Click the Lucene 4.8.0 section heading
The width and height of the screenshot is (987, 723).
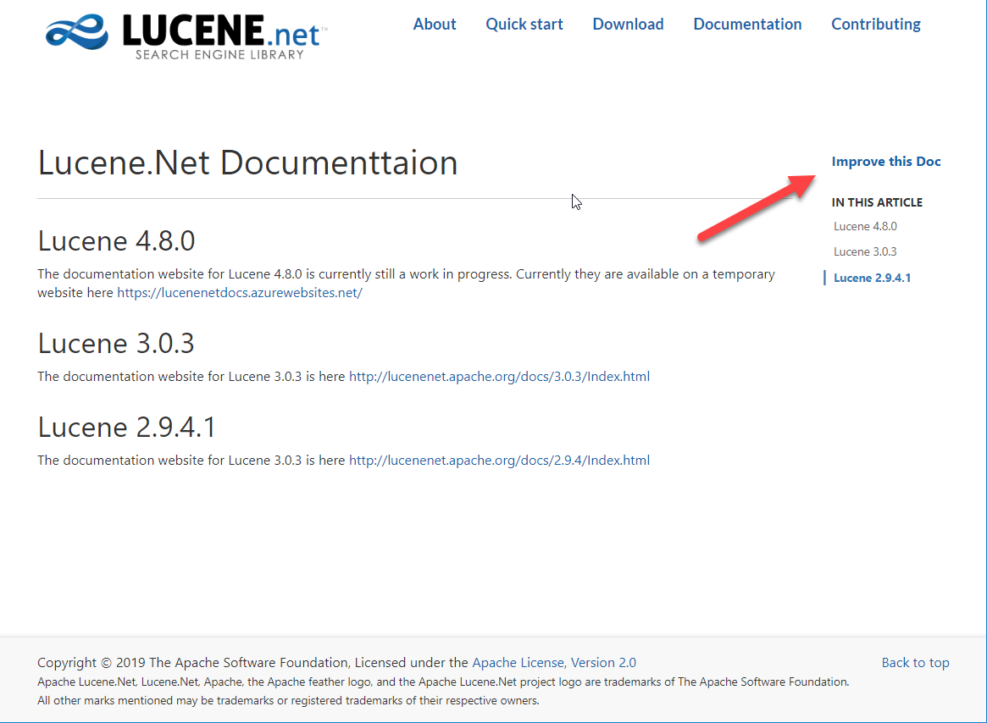pos(116,241)
